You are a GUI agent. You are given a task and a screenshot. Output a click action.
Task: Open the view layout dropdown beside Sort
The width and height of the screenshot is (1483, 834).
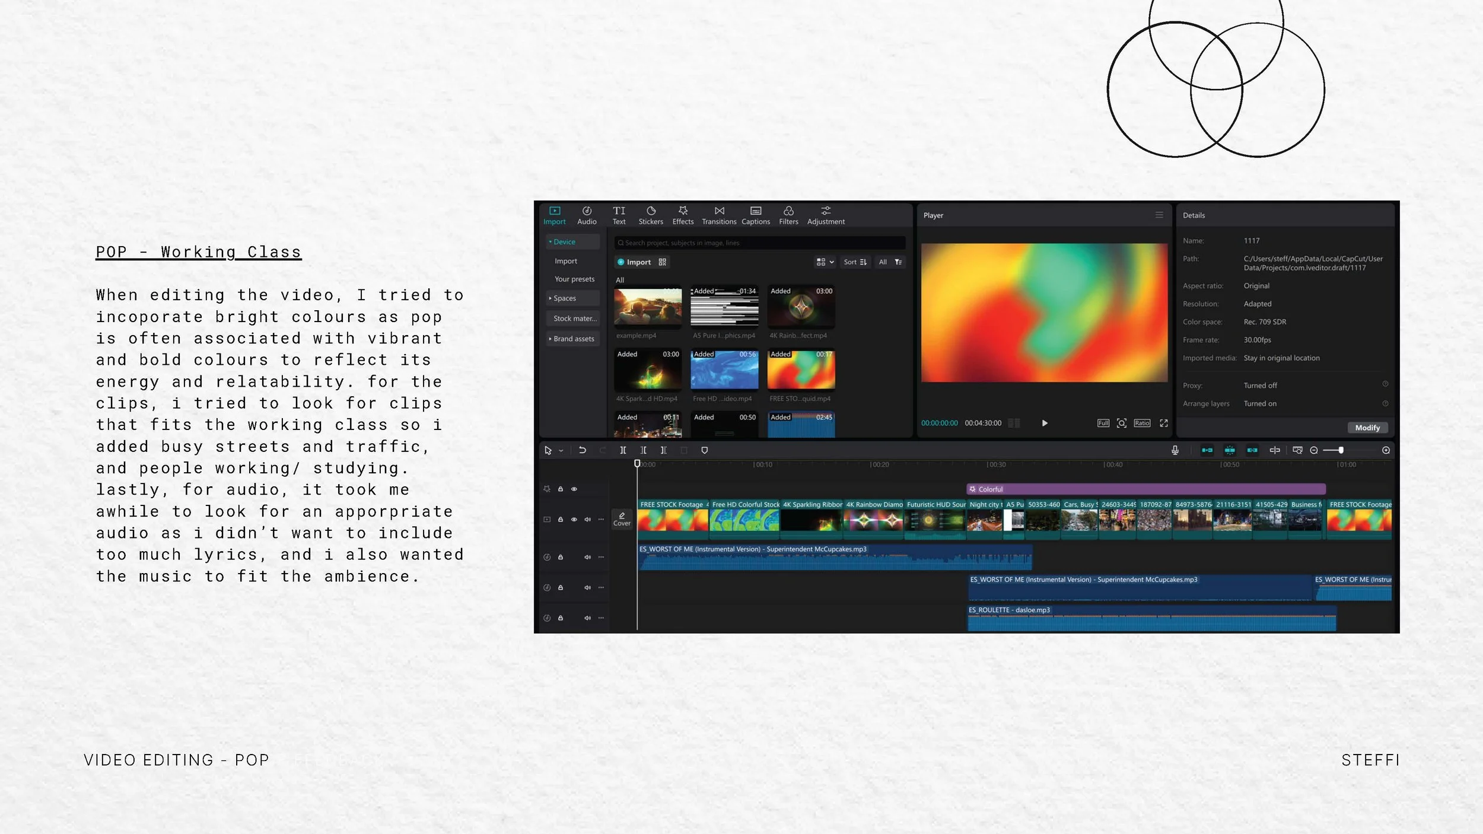pyautogui.click(x=825, y=262)
